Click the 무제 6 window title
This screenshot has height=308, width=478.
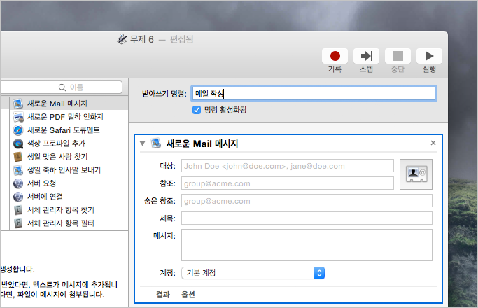coord(142,39)
